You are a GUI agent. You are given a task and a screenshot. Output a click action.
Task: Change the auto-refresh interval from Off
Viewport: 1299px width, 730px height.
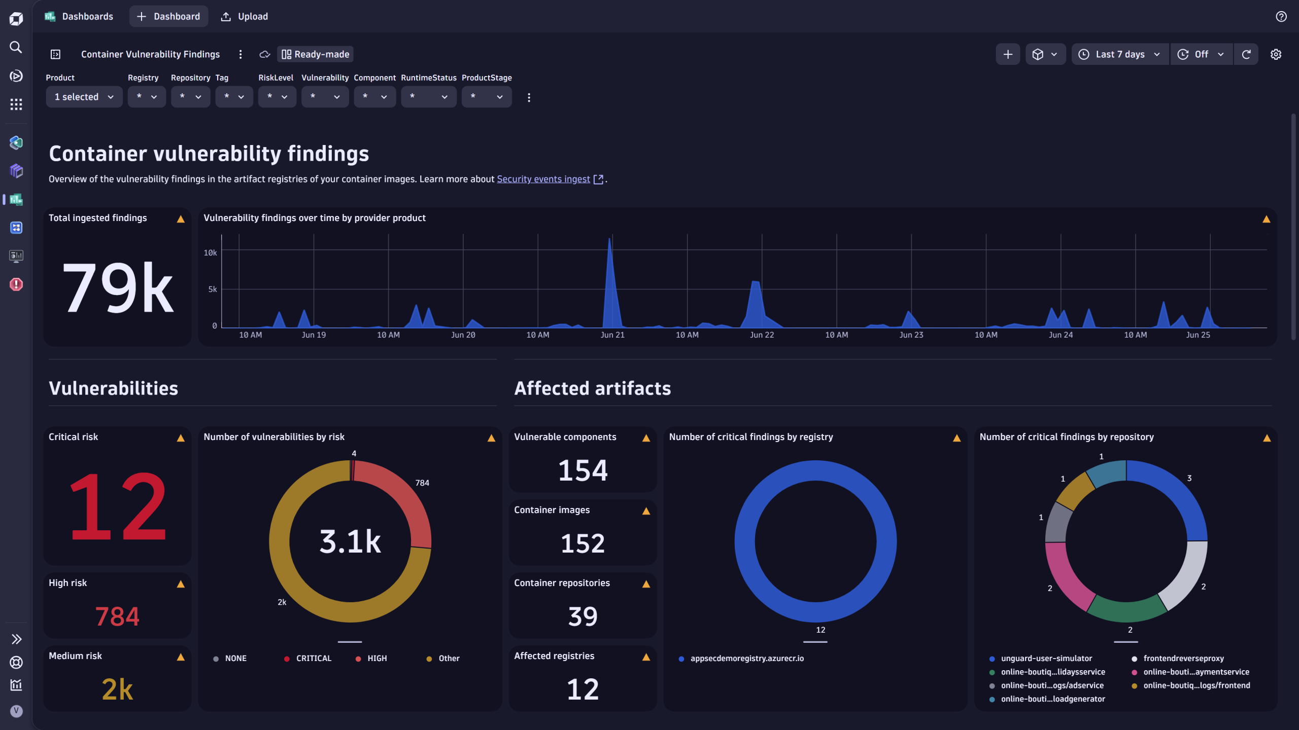pos(1201,54)
